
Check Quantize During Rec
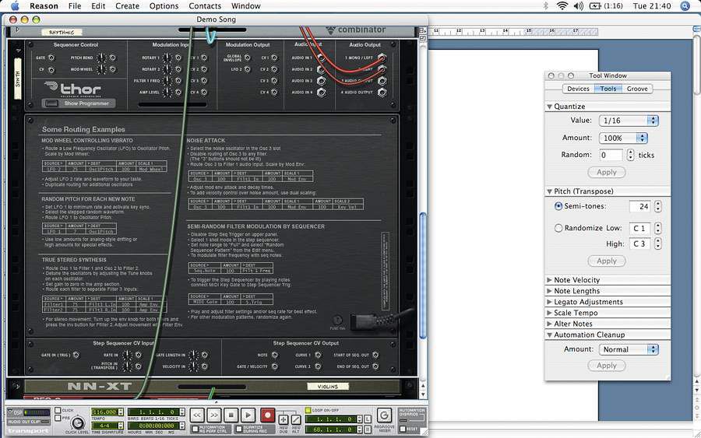click(x=239, y=429)
